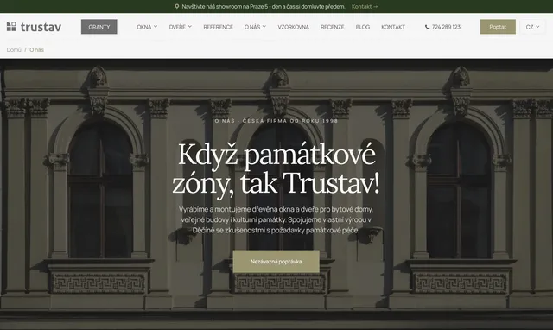Open the REFERENCE menu item
Screen dimensions: 553x330
click(218, 27)
